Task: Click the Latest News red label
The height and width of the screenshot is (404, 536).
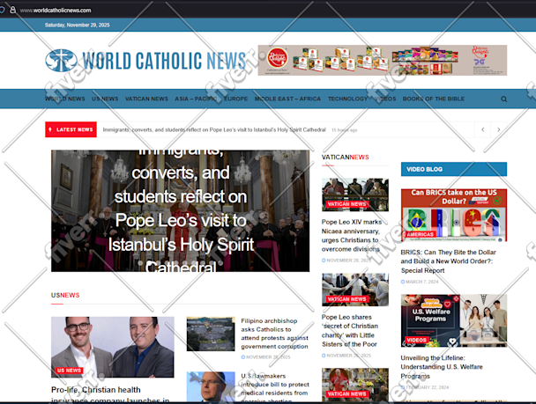Action: pyautogui.click(x=71, y=129)
